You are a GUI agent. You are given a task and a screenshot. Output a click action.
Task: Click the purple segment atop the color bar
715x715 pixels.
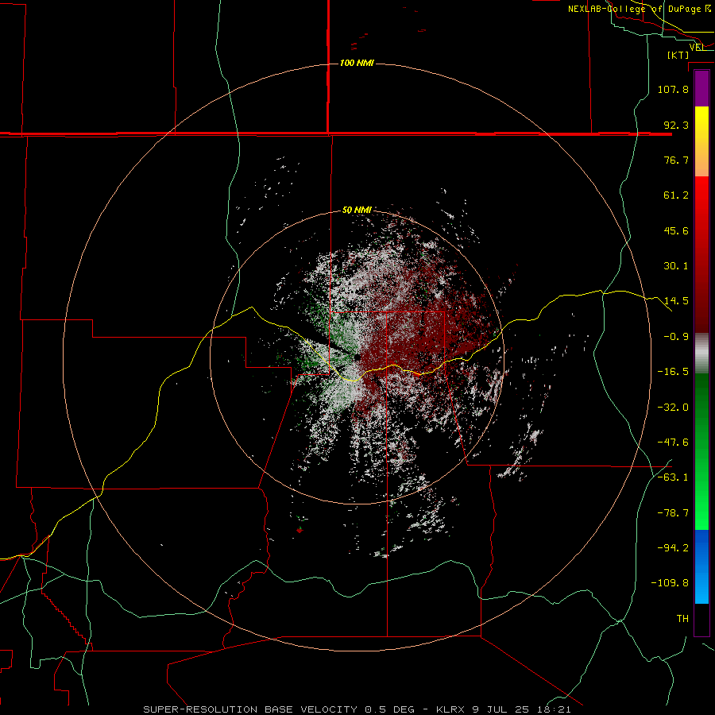tap(701, 89)
